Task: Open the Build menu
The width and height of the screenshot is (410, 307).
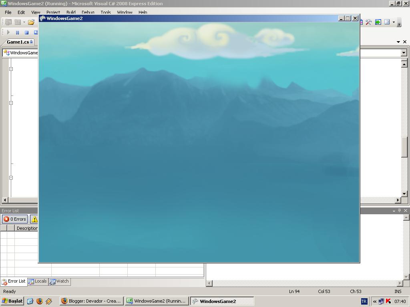Action: click(x=71, y=12)
